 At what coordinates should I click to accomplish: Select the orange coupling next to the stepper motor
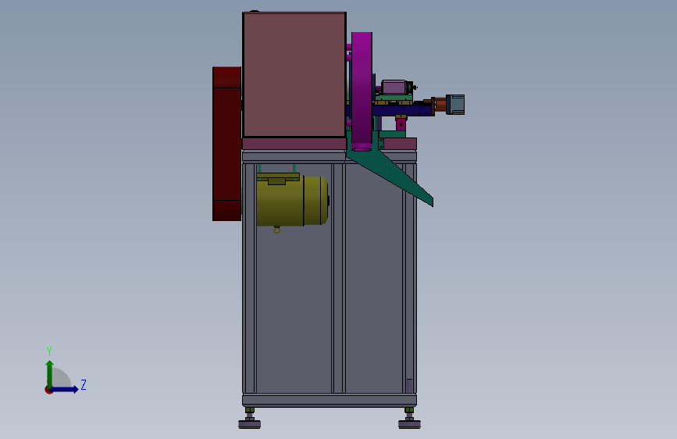[x=440, y=105]
